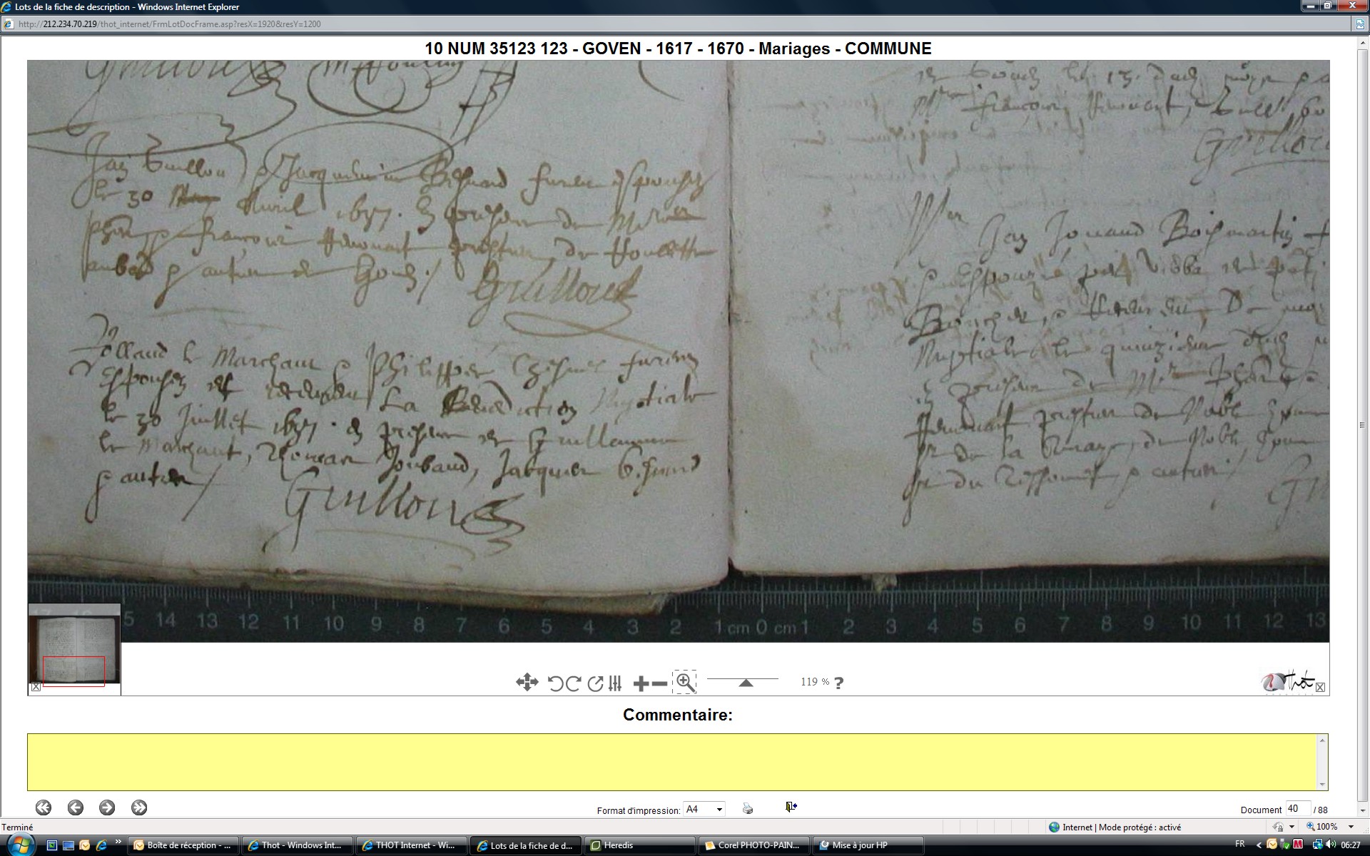
Task: Click the printer icon
Action: (x=747, y=808)
